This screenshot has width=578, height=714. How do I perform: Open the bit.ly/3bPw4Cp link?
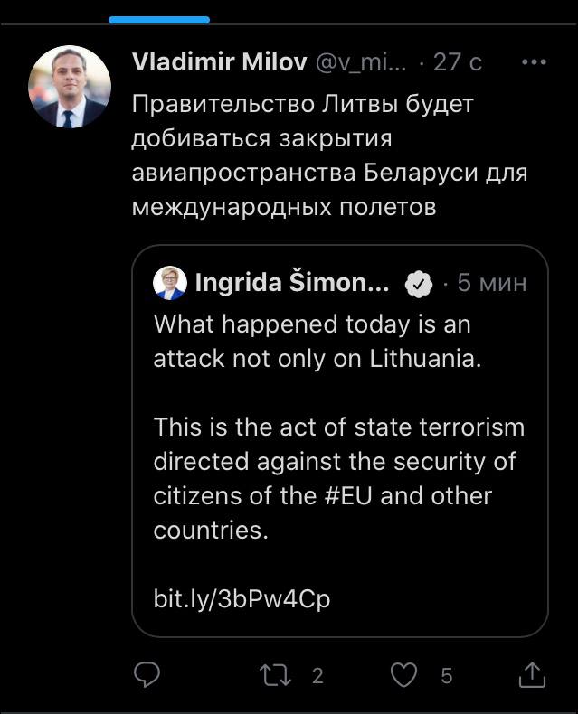tap(242, 599)
